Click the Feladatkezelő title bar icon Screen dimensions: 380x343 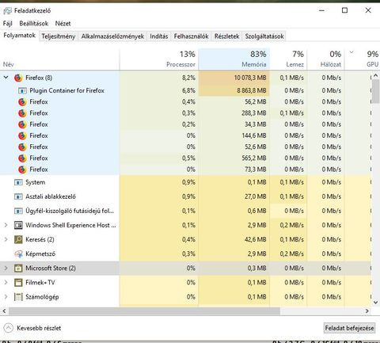click(x=7, y=11)
